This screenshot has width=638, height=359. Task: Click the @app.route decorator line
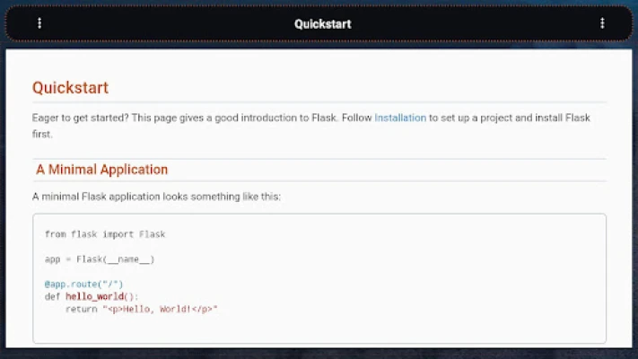(x=78, y=284)
